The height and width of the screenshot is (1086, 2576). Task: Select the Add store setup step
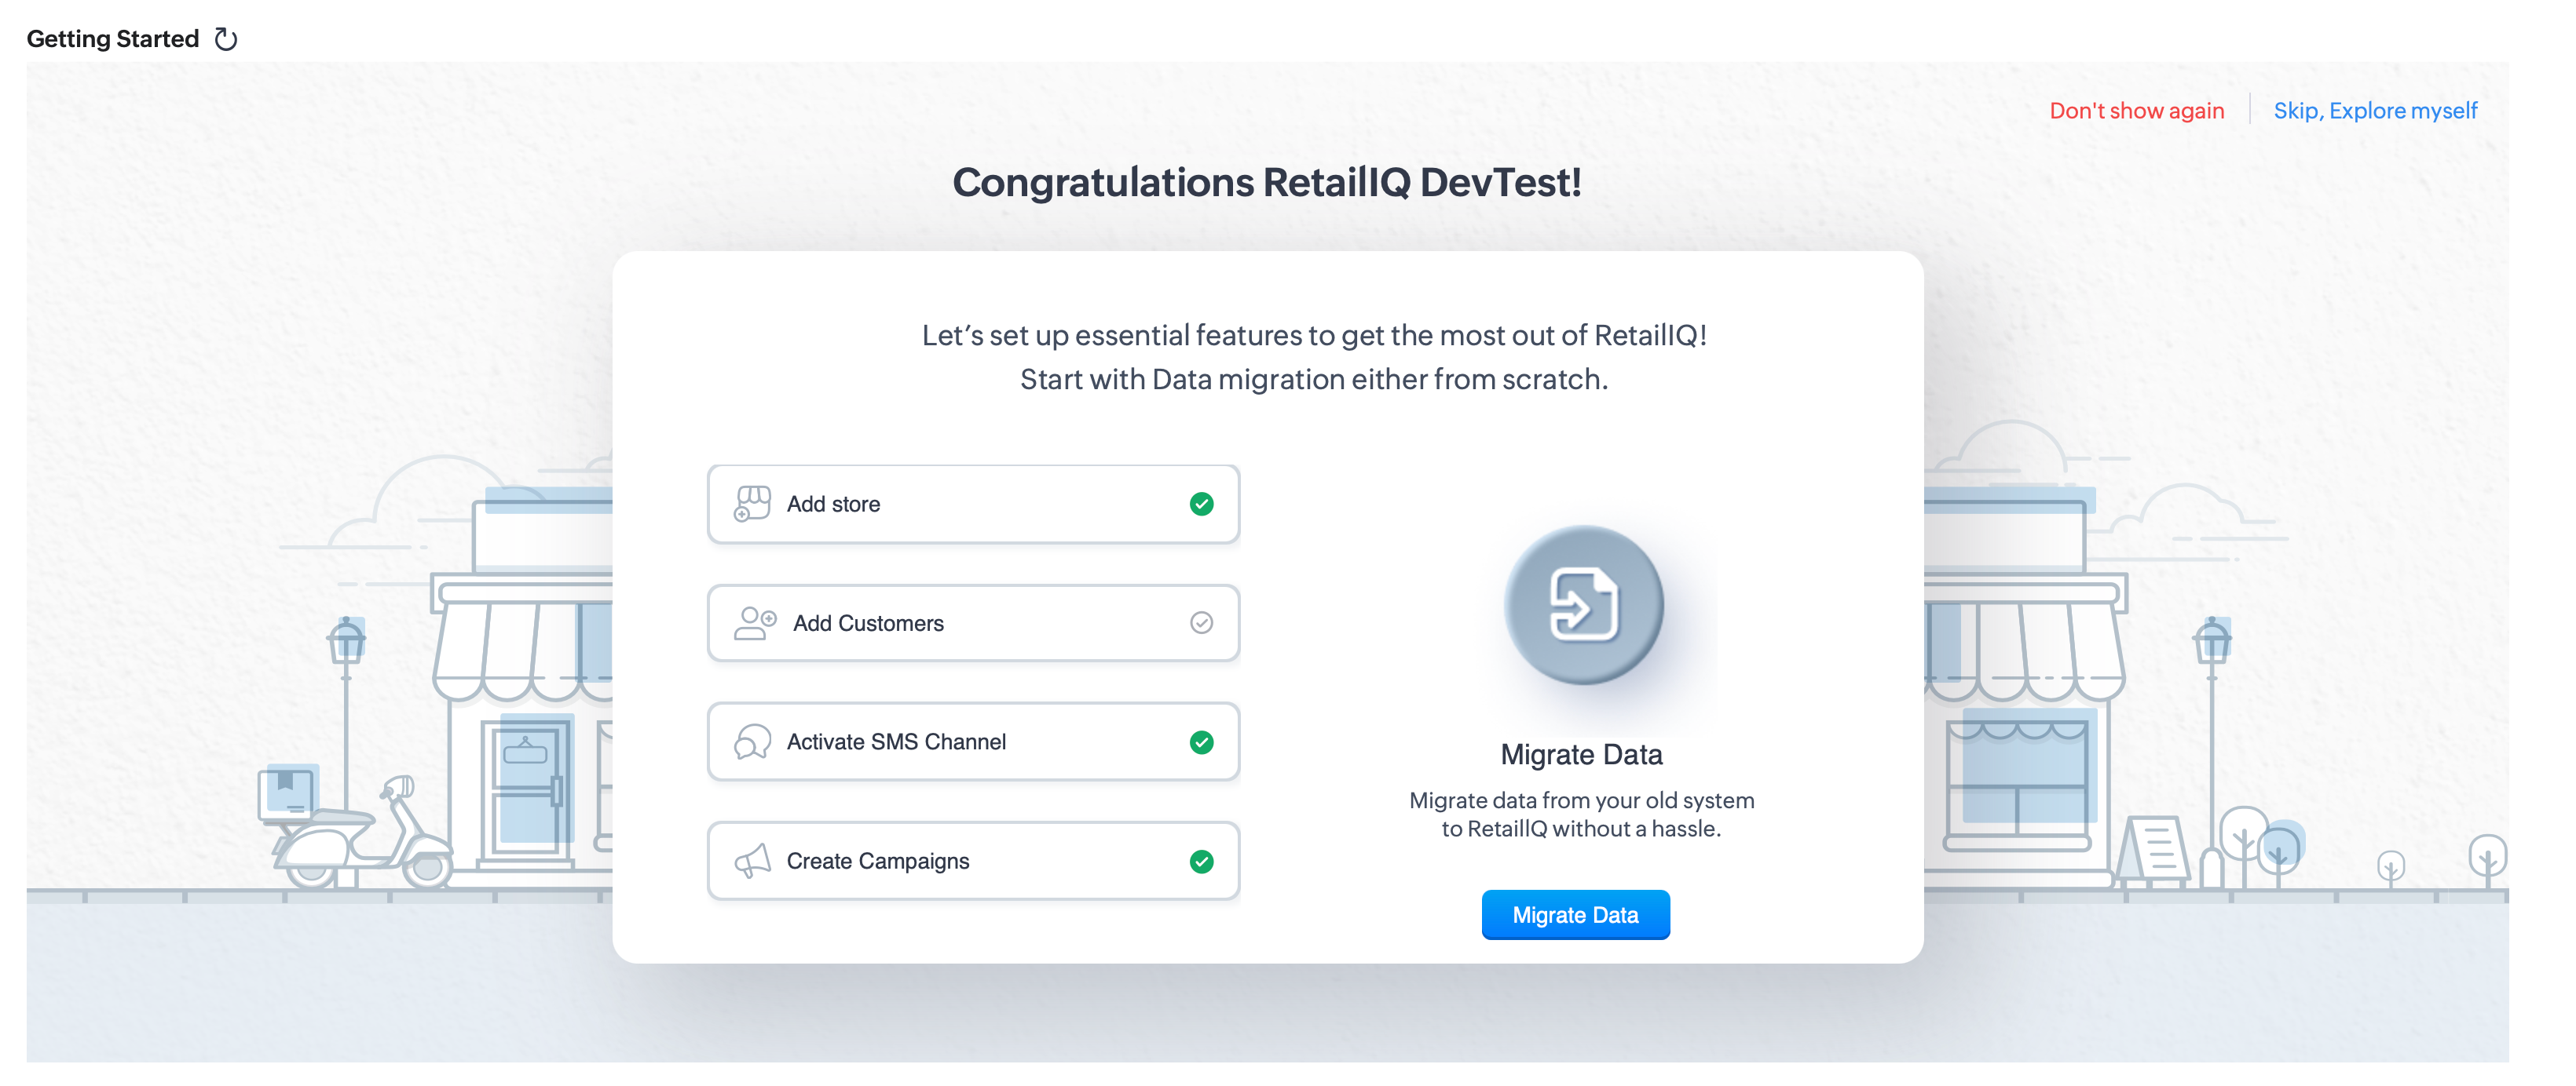[973, 504]
